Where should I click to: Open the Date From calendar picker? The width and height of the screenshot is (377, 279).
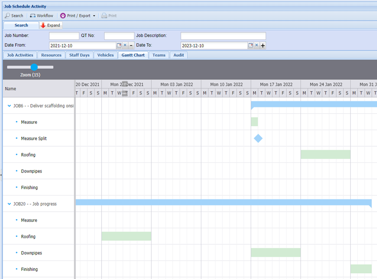coord(119,46)
